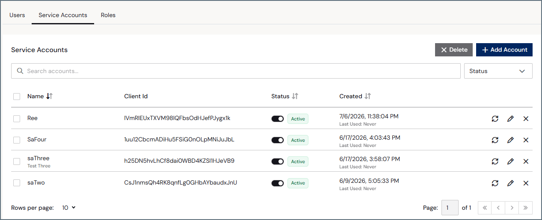Go to the next page

tap(512, 208)
